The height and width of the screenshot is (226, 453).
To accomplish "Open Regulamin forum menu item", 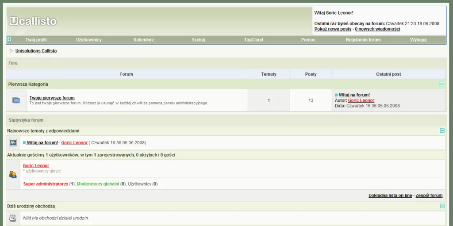I will pyautogui.click(x=363, y=40).
